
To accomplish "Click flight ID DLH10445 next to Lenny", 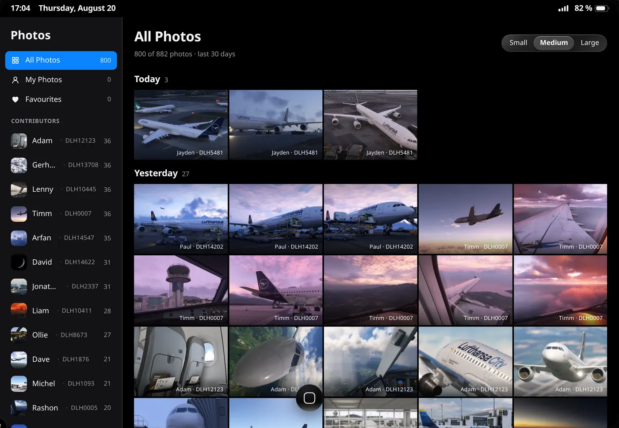I will [x=81, y=189].
